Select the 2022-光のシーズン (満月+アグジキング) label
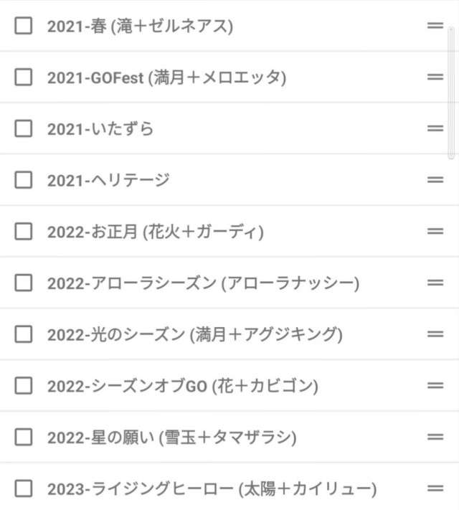Screen dimensions: 459x510 [x=194, y=334]
